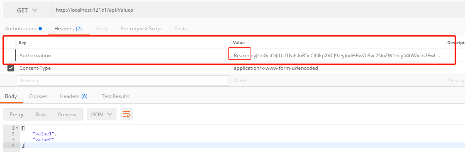Image resolution: width=465 pixels, height=152 pixels.
Task: Open the response Cookies tab
Action: tap(38, 96)
